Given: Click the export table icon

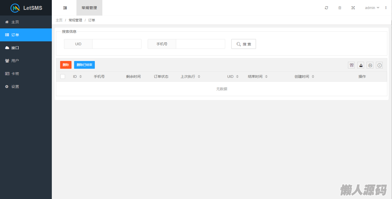Looking at the screenshot, I should [361, 65].
